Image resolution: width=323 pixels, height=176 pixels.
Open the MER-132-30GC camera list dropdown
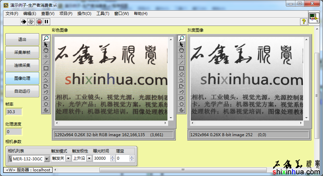tap(47, 159)
